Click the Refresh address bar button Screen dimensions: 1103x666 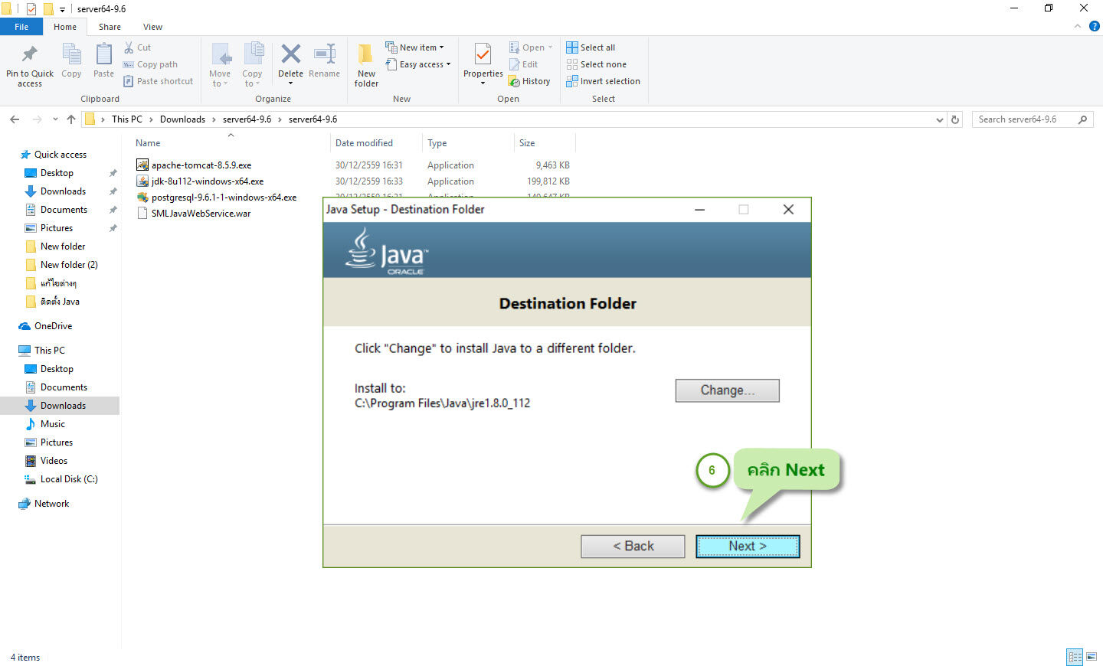coord(955,119)
